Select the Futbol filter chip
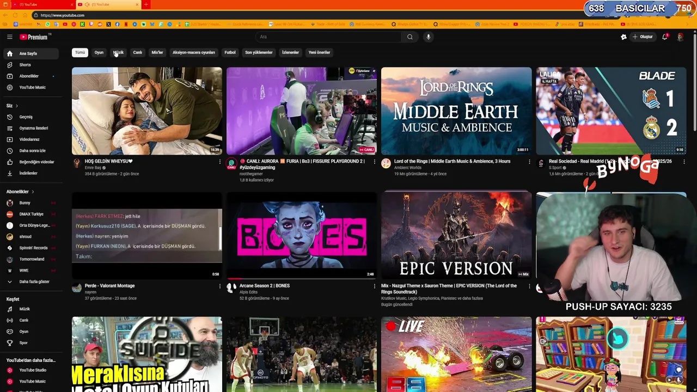This screenshot has width=697, height=392. [230, 52]
